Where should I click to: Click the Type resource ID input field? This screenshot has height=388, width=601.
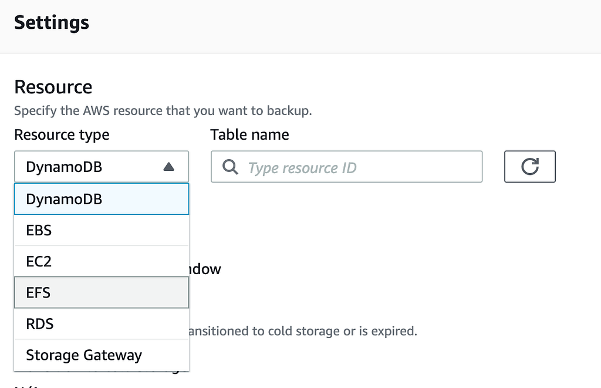click(346, 167)
